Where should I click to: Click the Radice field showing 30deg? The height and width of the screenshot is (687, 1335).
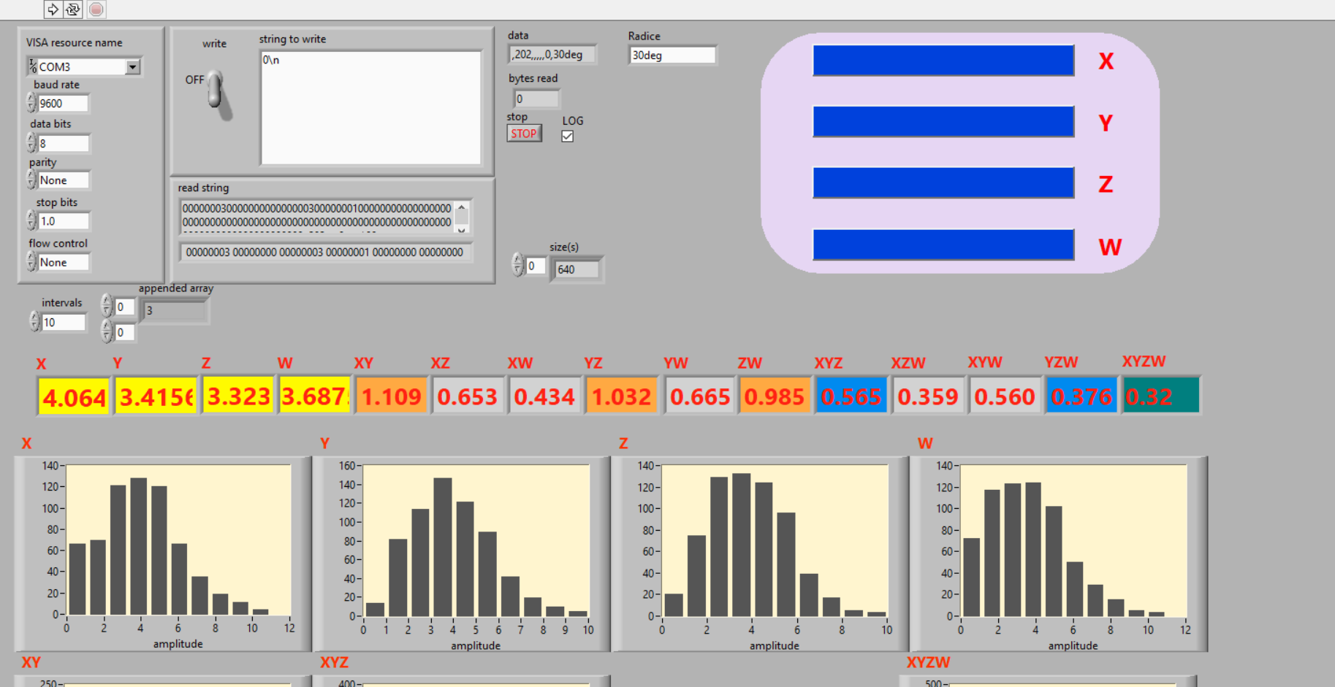(x=672, y=55)
